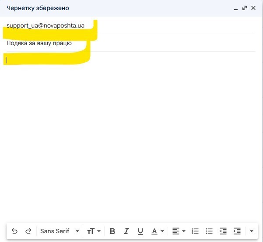Toggle bold formatting
263x242 pixels.
click(112, 231)
